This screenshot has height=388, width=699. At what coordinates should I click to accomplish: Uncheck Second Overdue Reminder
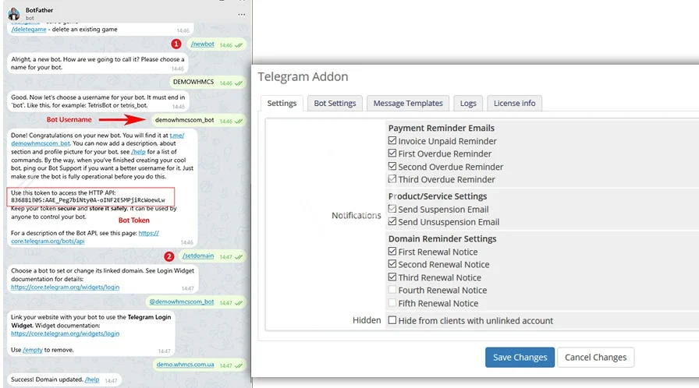tap(392, 167)
